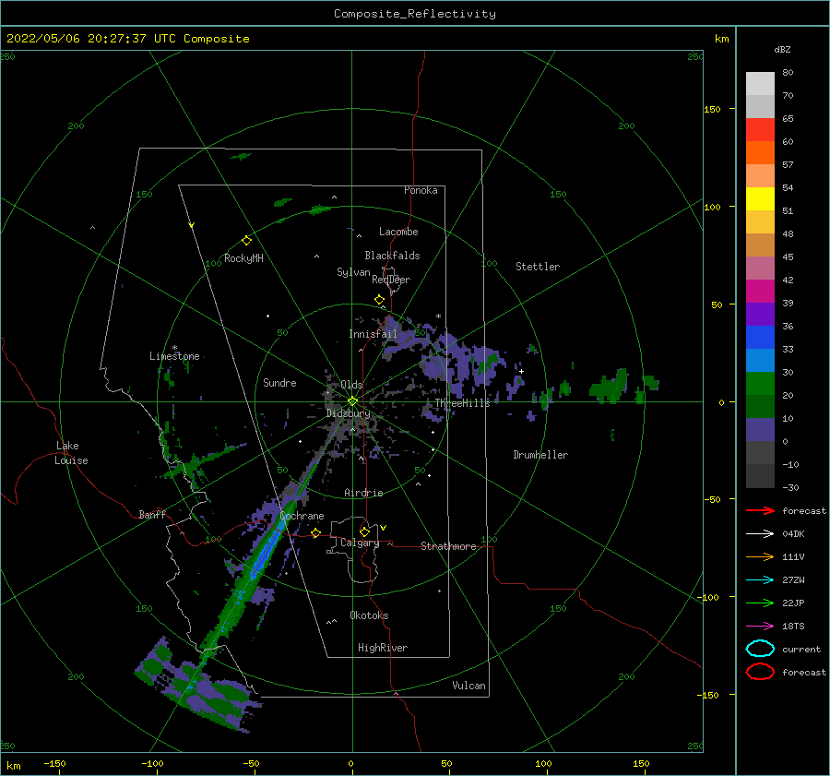The height and width of the screenshot is (776, 830).
Task: Click the Stettler town label
Action: [x=538, y=267]
